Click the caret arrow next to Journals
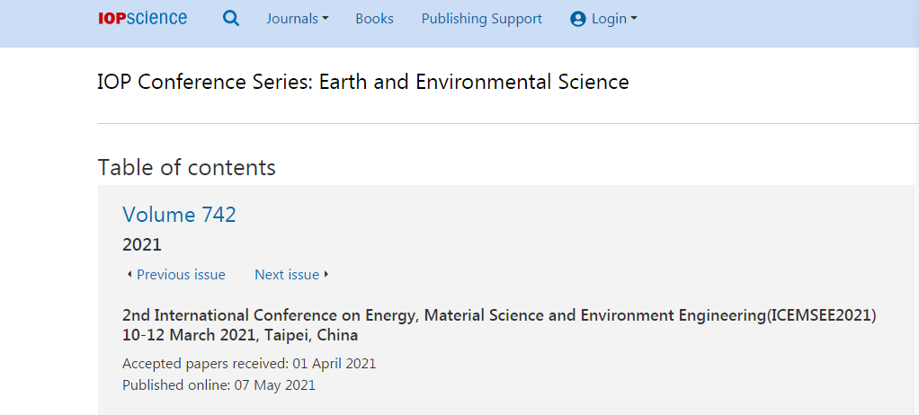The height and width of the screenshot is (415, 919). [x=326, y=20]
